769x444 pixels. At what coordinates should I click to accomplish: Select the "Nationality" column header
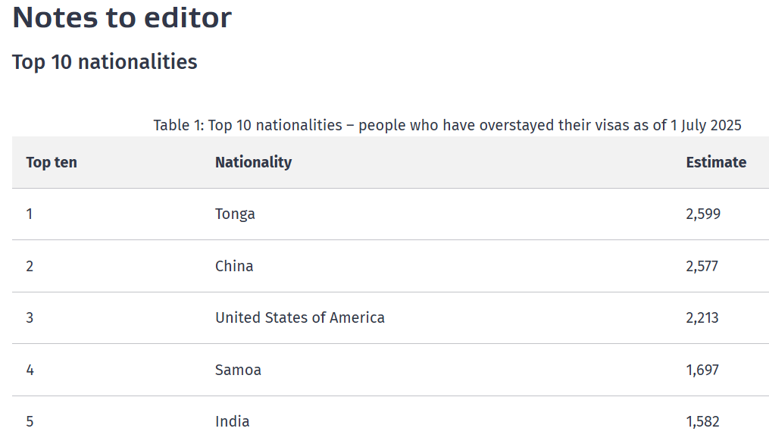point(253,162)
